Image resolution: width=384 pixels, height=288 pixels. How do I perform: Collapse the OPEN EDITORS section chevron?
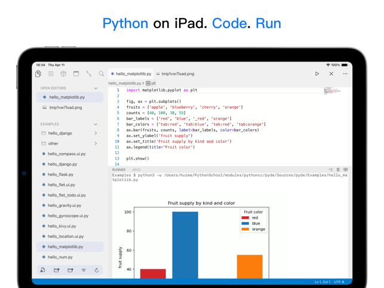coord(96,88)
